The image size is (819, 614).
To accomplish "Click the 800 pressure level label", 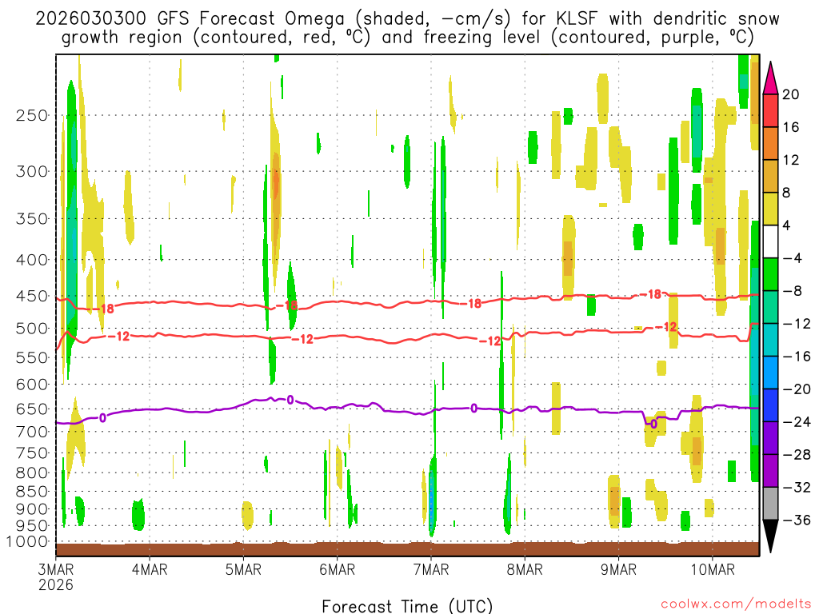I will 32,473.
